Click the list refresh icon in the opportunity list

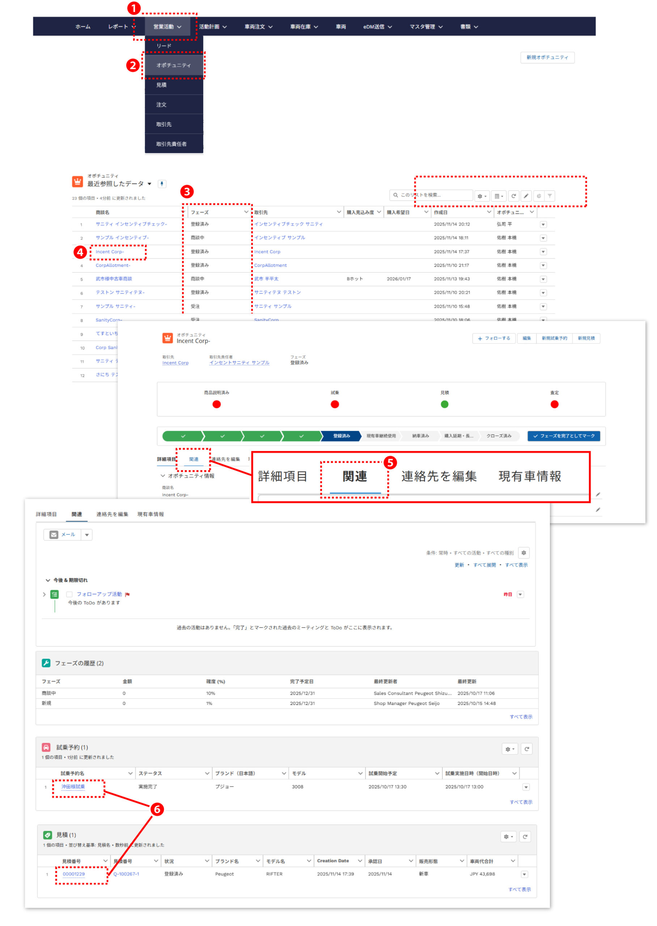coord(513,196)
